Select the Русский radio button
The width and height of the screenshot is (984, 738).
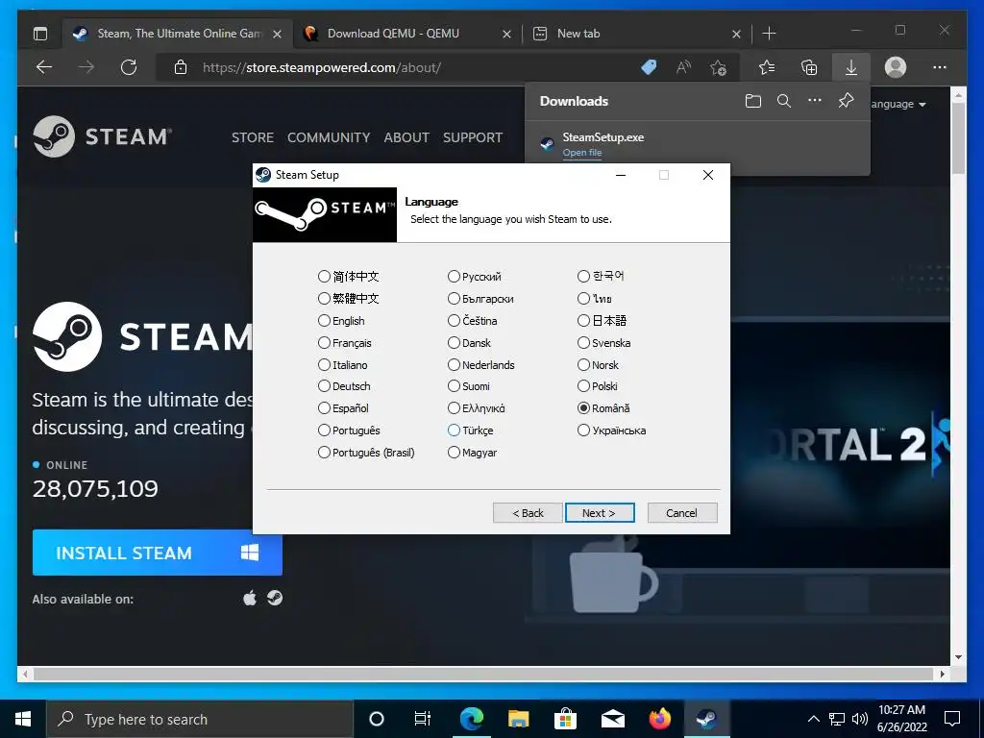click(454, 276)
